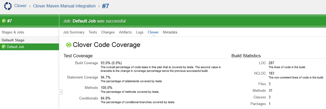Switch to the Changes tab

(108, 32)
